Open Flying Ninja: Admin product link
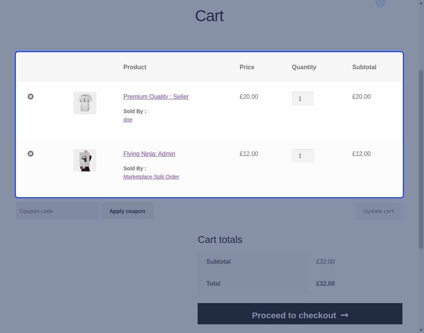This screenshot has width=424, height=333. (149, 154)
